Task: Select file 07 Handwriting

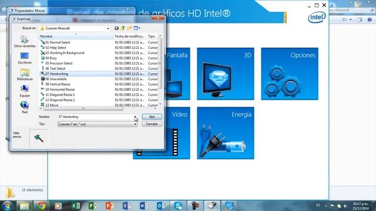Action: (56, 74)
